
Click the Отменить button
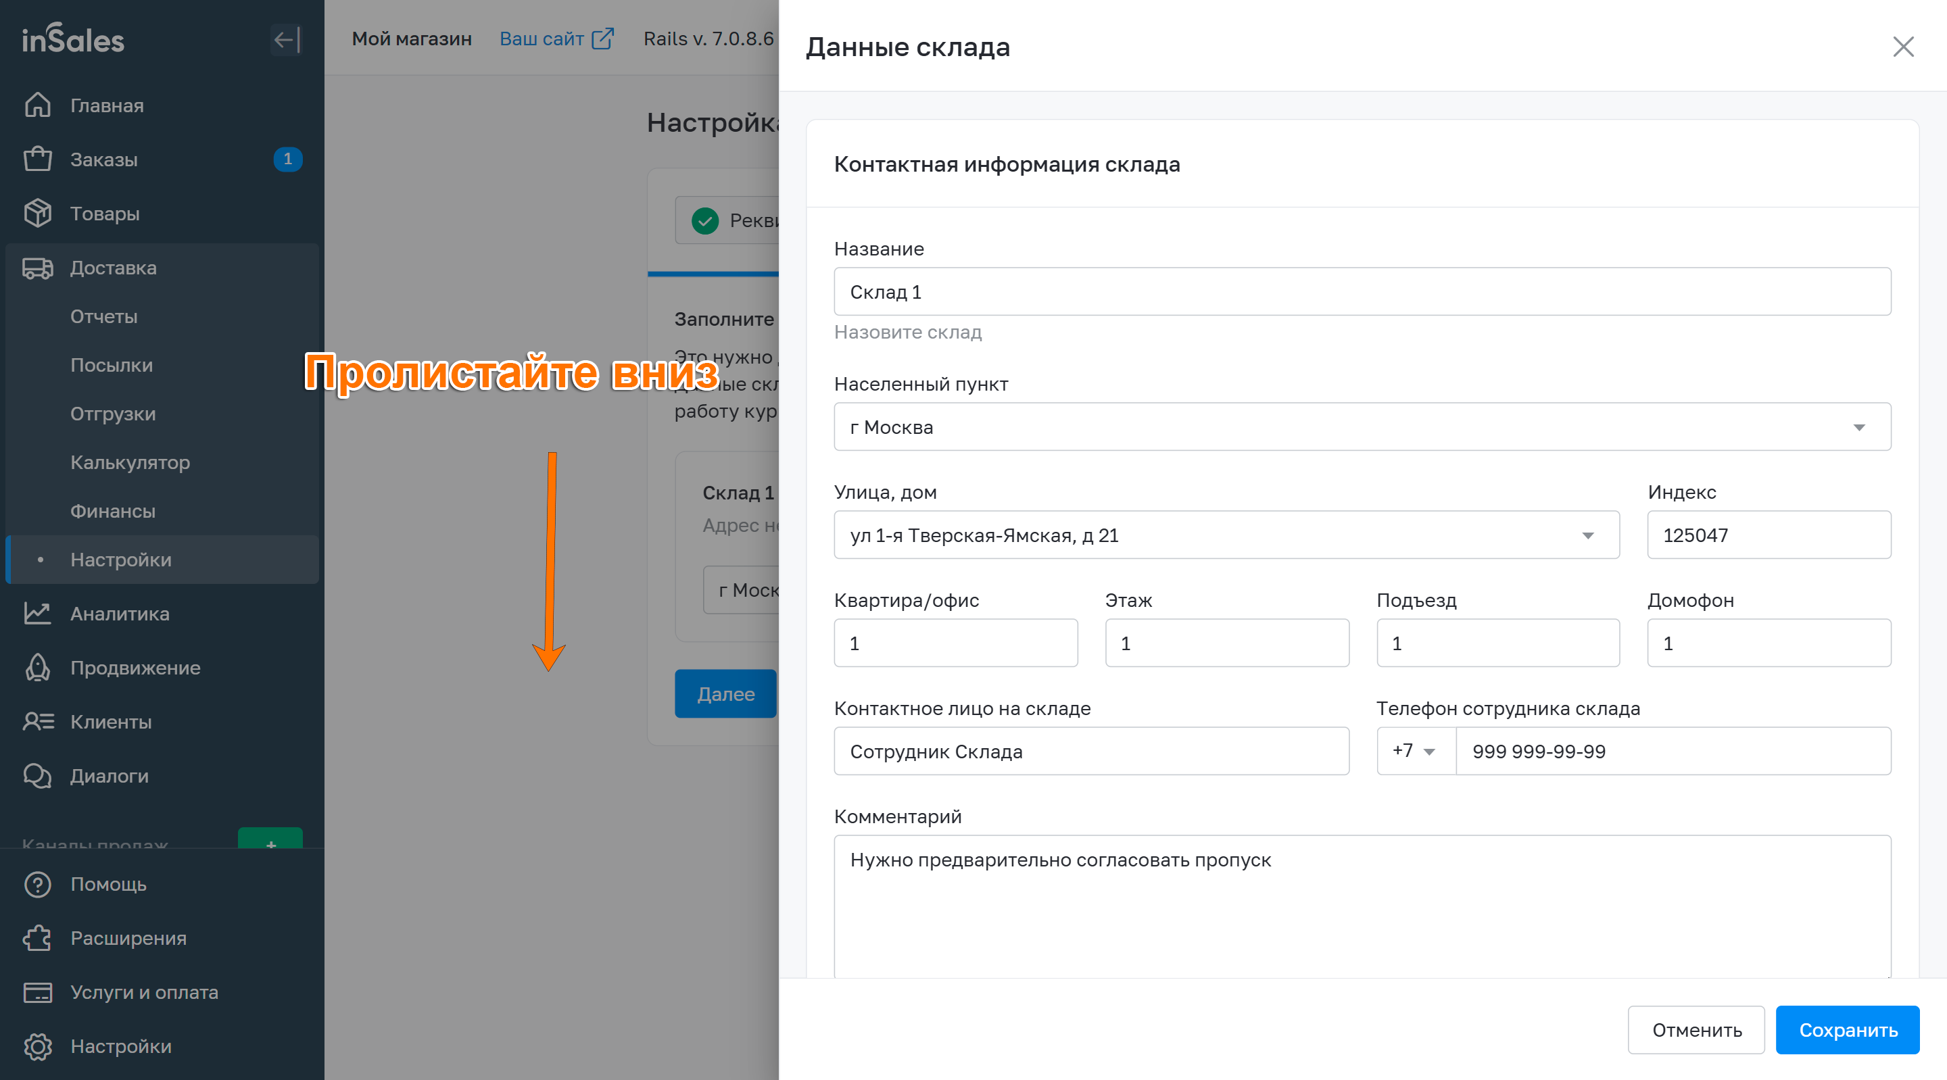[1696, 1029]
